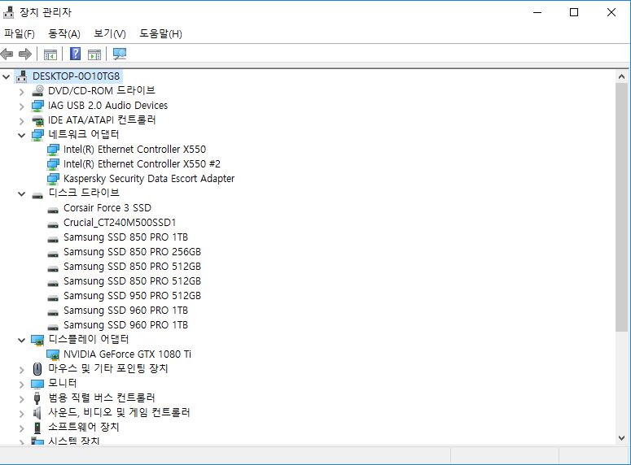The image size is (631, 465).
Task: Expand DVD/CD-ROM 드라이브 category
Action: point(22,92)
